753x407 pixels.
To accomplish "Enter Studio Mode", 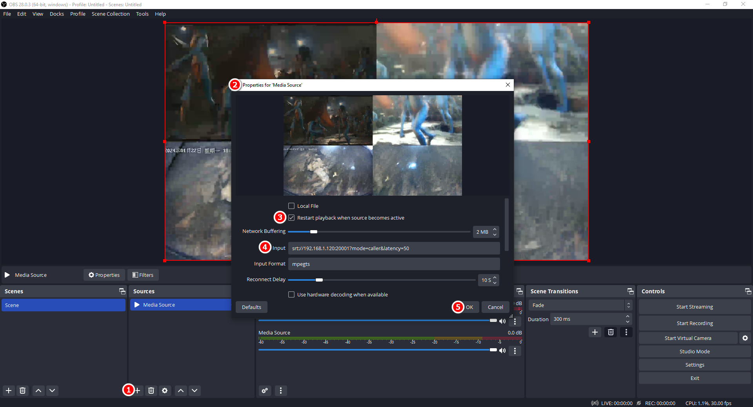I will (x=695, y=351).
